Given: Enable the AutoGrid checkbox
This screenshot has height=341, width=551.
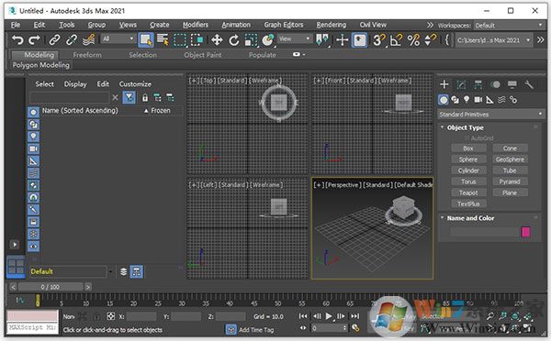Looking at the screenshot, I should tap(467, 138).
